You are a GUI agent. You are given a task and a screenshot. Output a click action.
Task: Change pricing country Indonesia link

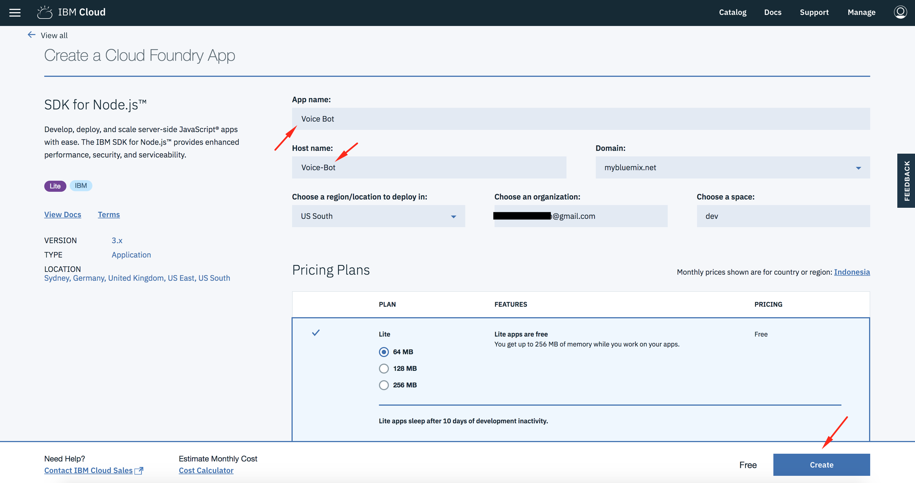coord(852,272)
